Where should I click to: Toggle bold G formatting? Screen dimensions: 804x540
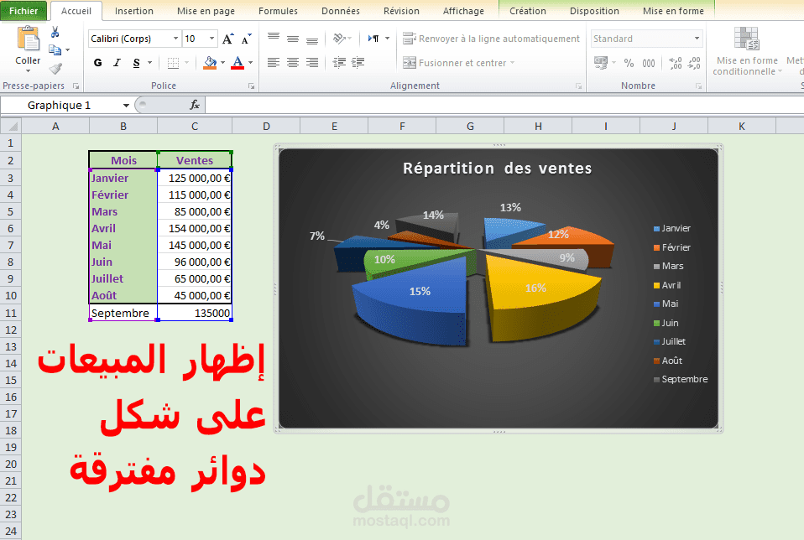coord(98,63)
